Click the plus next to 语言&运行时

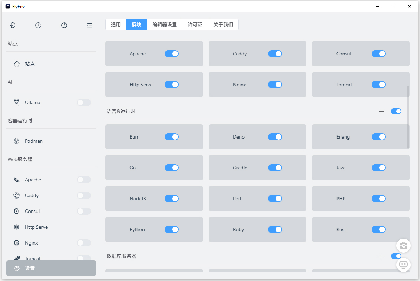tap(381, 111)
